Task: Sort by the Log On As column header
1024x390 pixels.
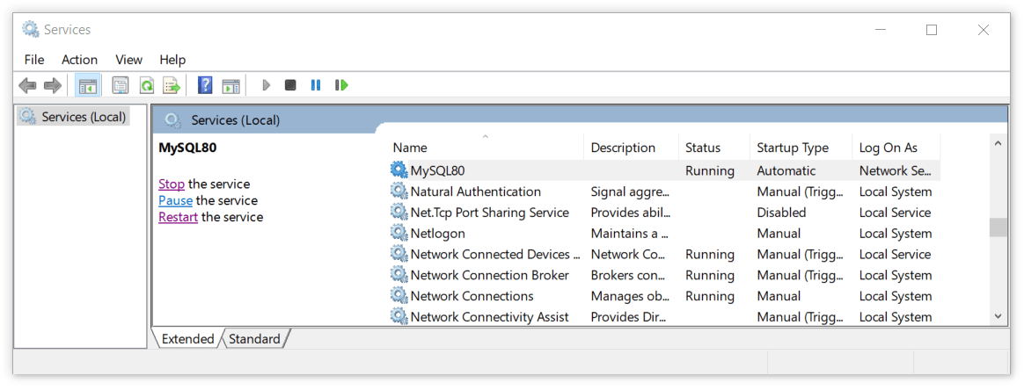Action: click(x=896, y=148)
